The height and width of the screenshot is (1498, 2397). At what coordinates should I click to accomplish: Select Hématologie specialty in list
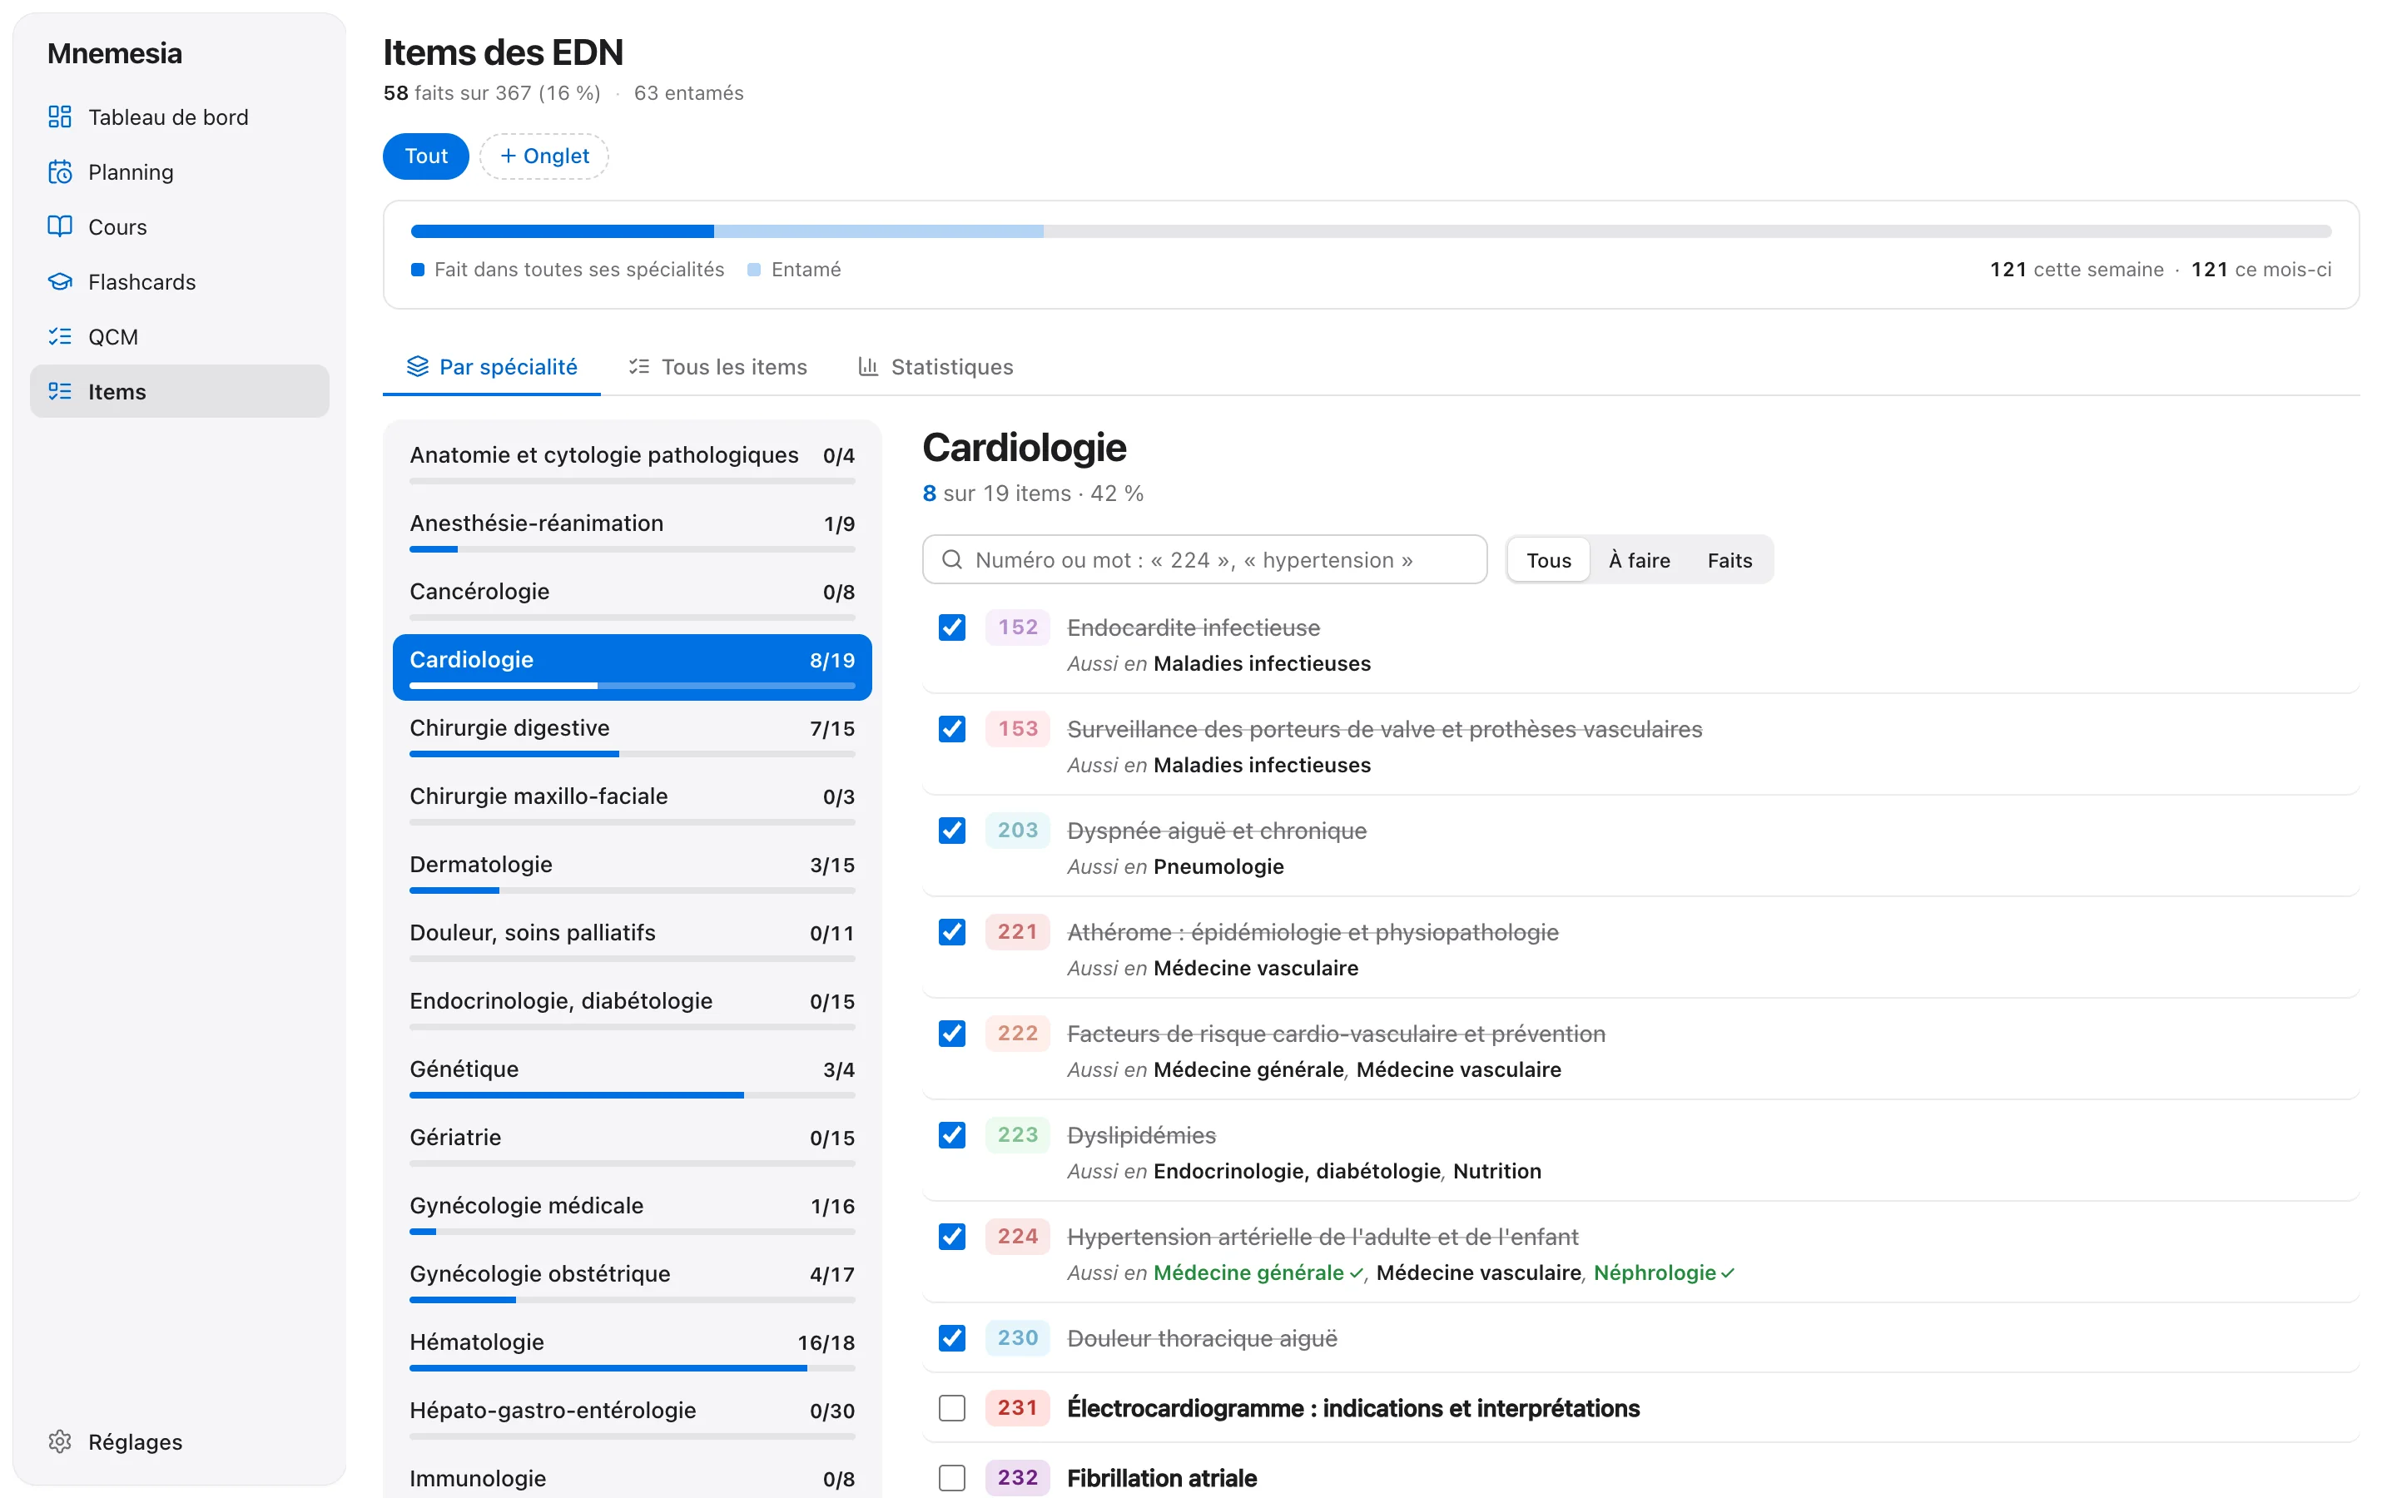632,1349
